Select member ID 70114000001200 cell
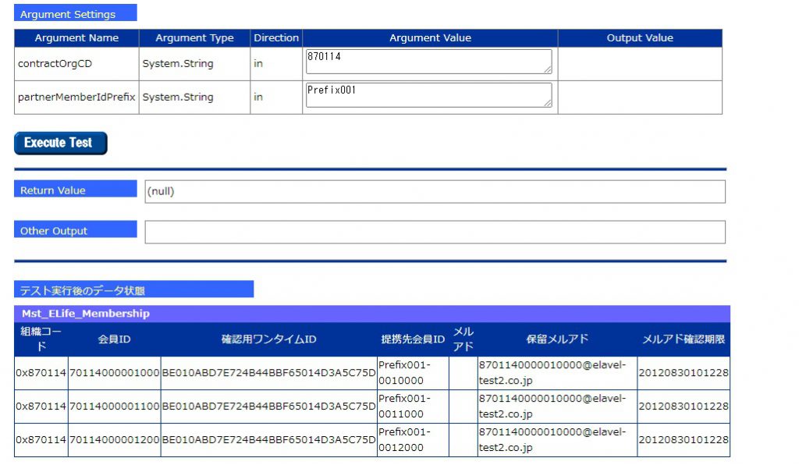 point(114,440)
